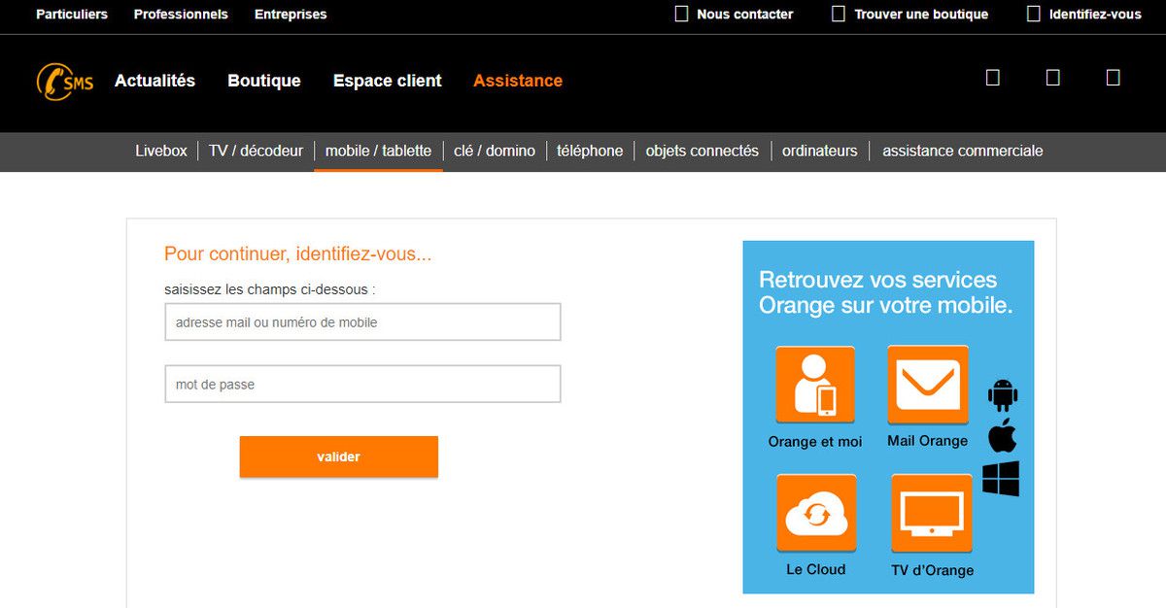Open the Orange et moi app icon

(815, 386)
